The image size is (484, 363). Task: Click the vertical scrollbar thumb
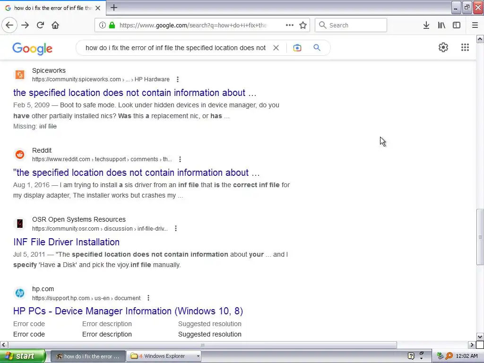click(x=480, y=237)
